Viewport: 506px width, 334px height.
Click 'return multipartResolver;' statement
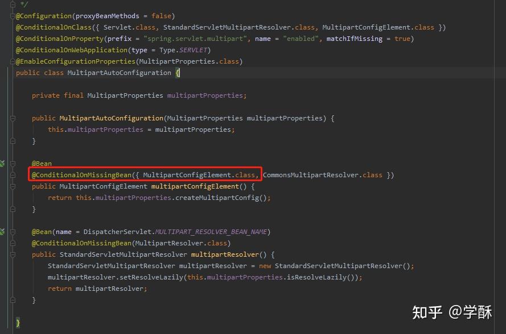coord(97,289)
